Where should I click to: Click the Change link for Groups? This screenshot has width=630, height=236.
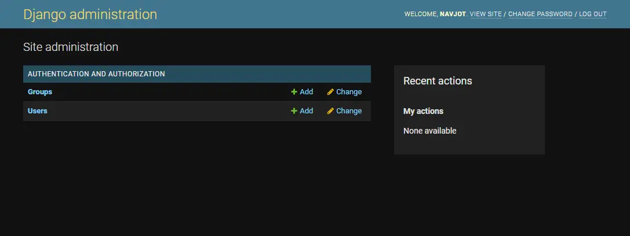[x=349, y=92]
